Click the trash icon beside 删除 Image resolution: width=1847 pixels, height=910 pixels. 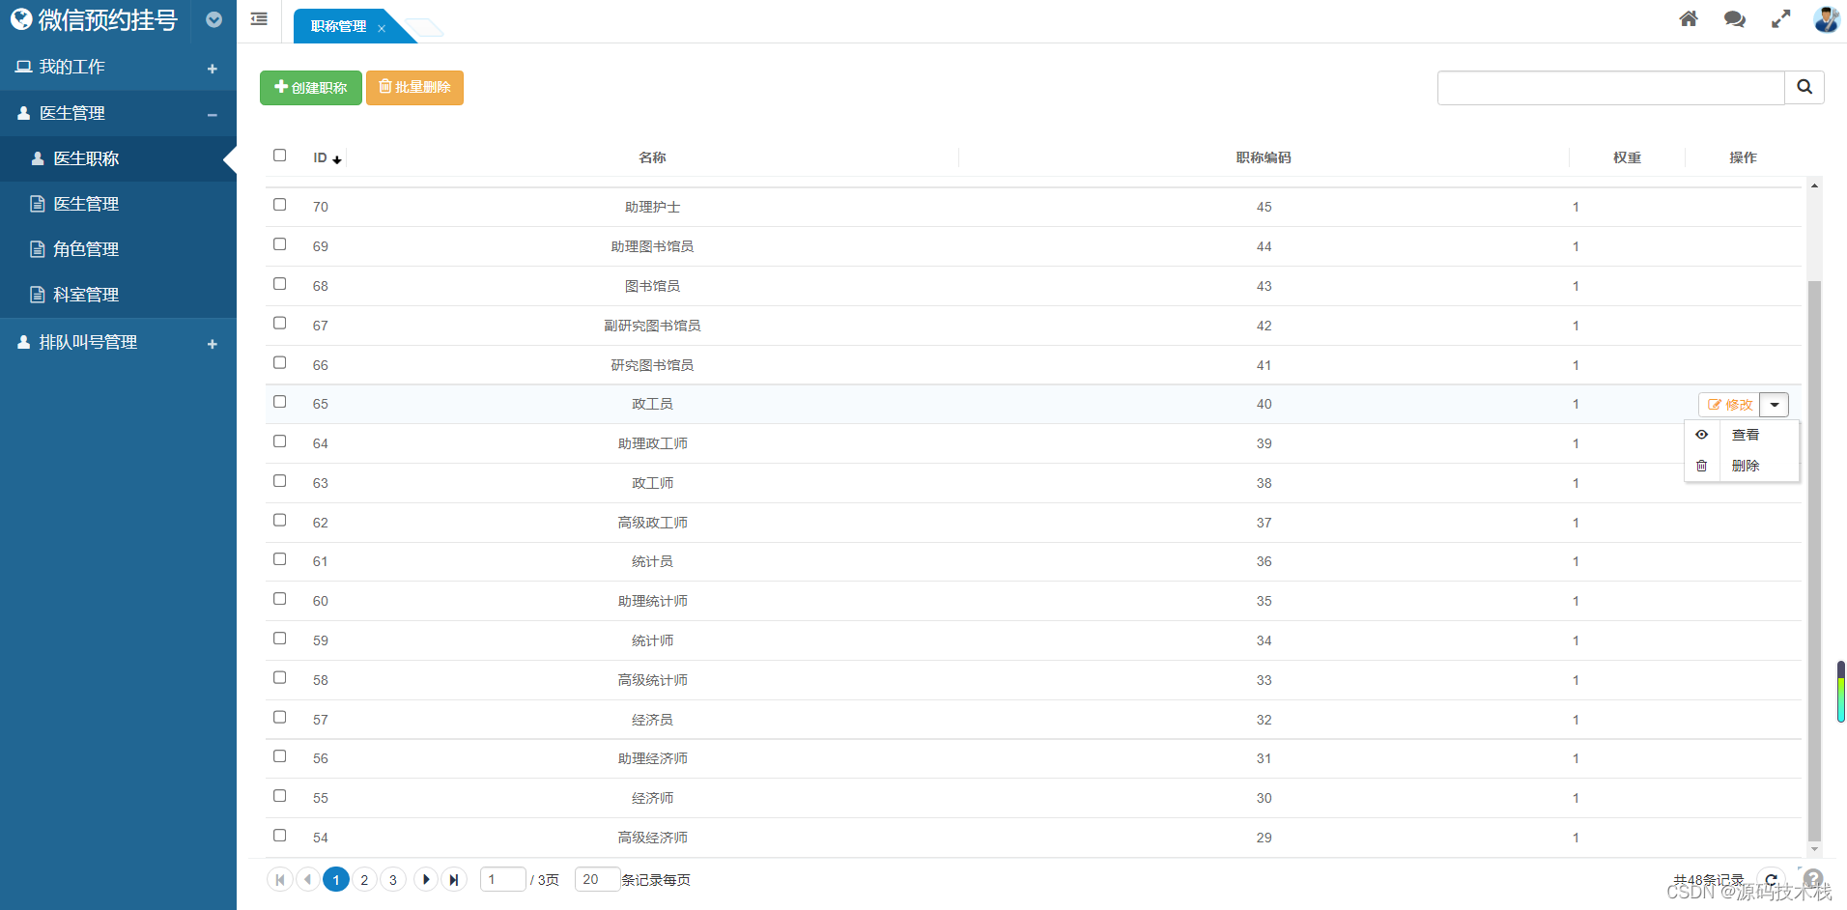tap(1702, 466)
